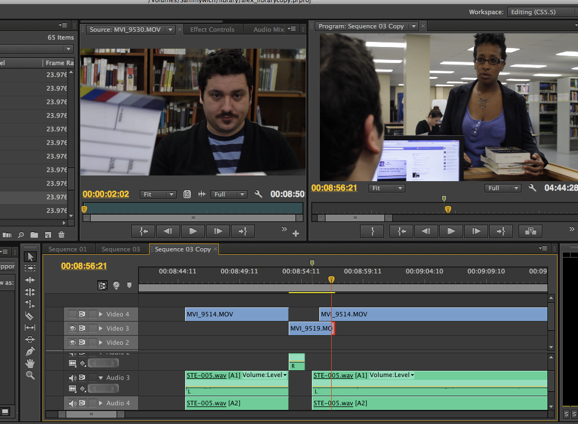Screen dimensions: 578x424
Task: Play the Source monitor clip
Action: tap(193, 231)
